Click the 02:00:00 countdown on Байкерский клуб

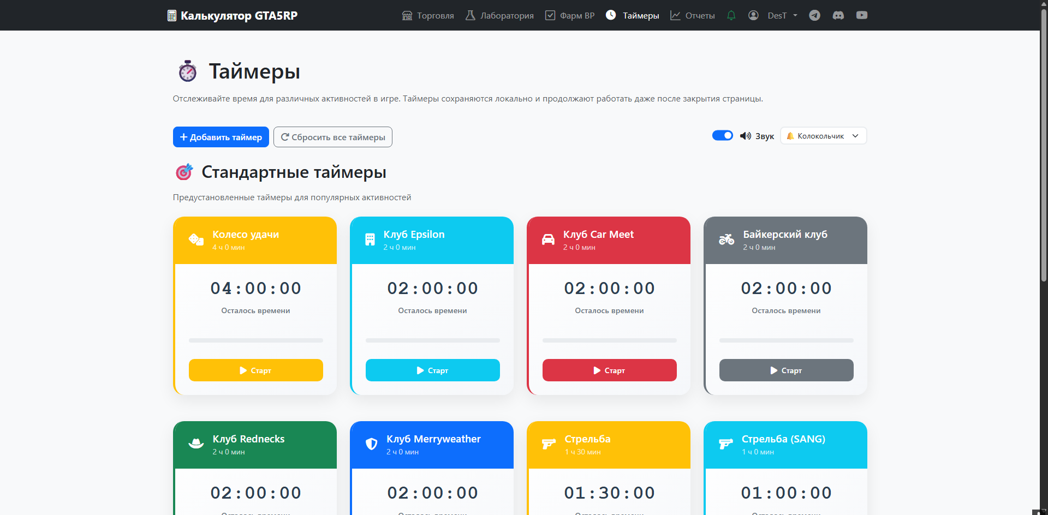(x=787, y=288)
